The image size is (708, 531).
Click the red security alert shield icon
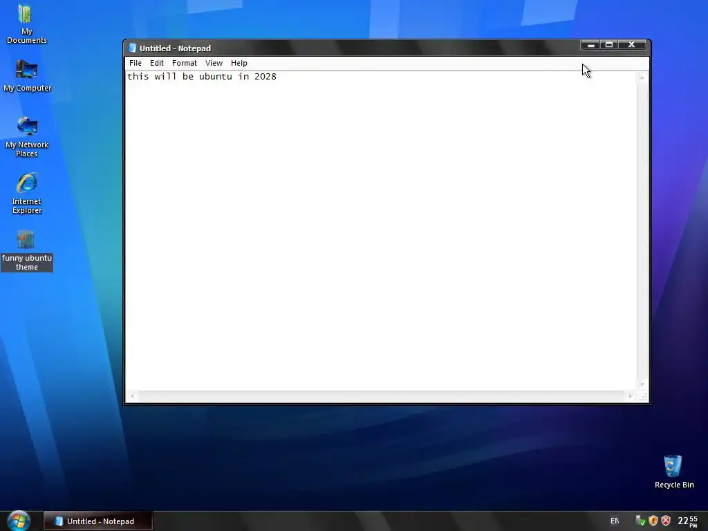tap(666, 521)
